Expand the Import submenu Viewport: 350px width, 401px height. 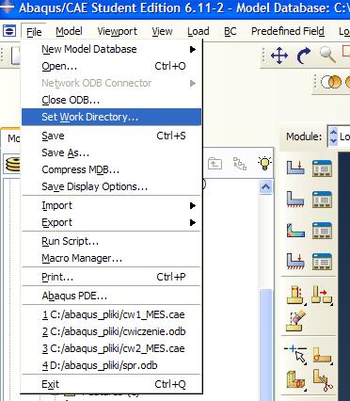click(111, 205)
